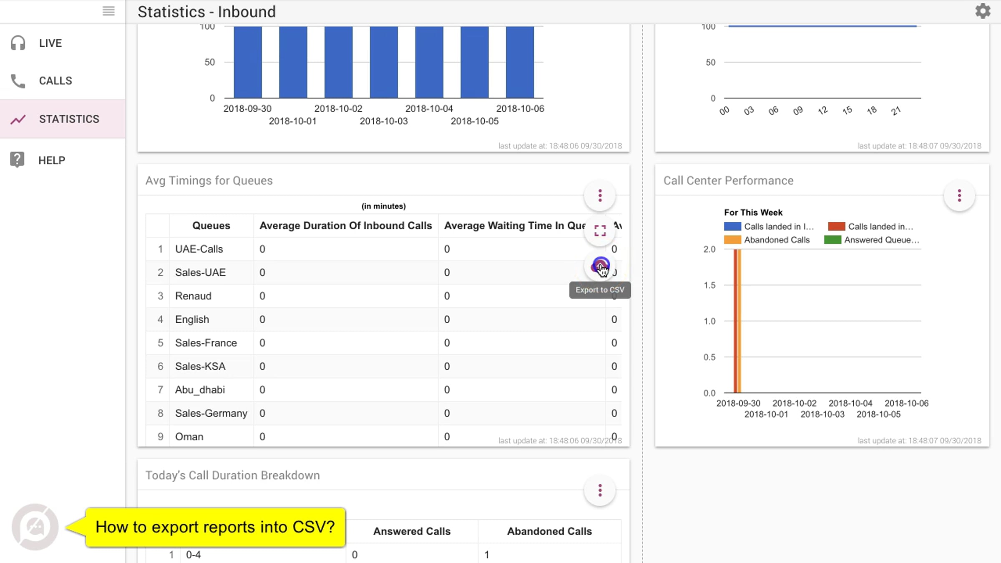Toggle Answered Queue legend entry
The height and width of the screenshot is (563, 1001).
872,240
